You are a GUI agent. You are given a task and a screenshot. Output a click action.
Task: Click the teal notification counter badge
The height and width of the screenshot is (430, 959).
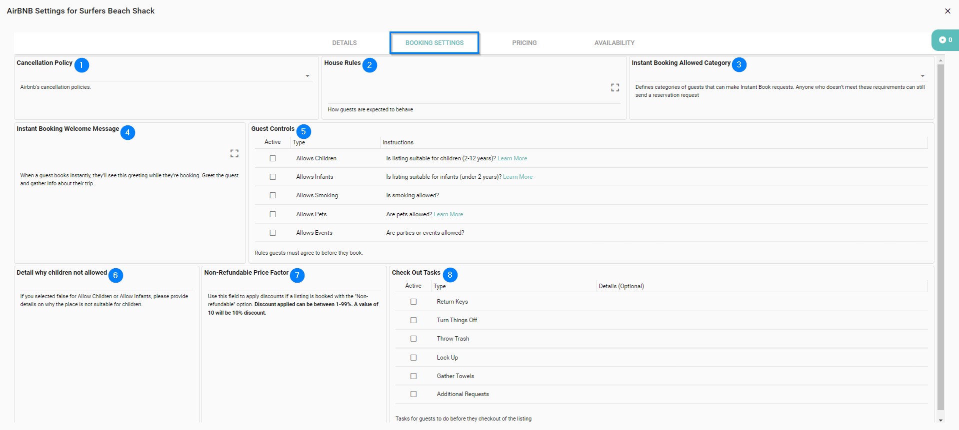point(944,40)
